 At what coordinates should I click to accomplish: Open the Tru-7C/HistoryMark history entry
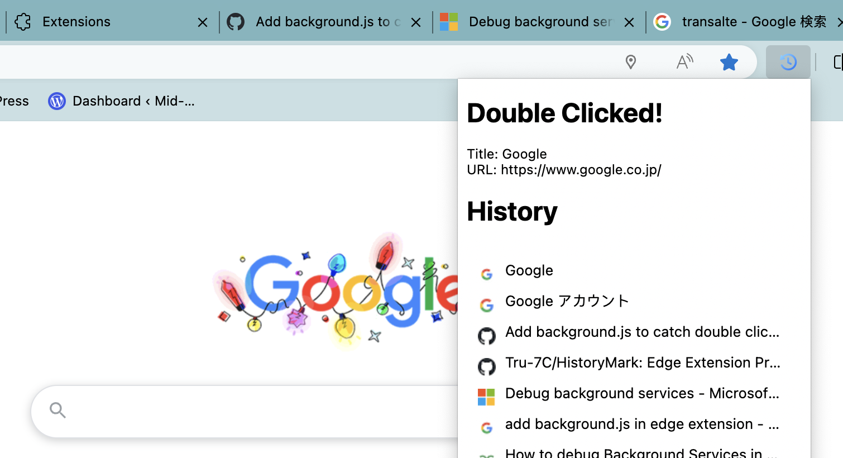coord(642,362)
